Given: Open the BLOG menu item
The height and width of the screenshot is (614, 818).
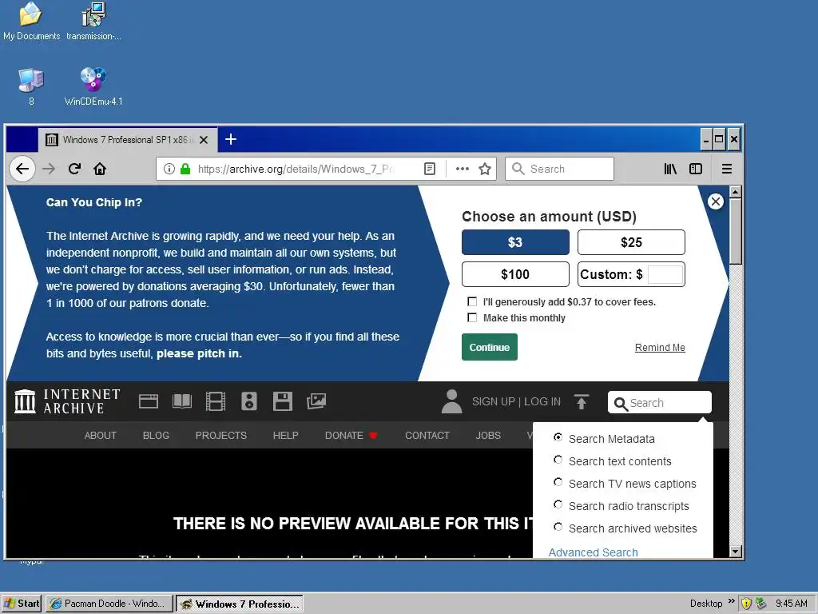Looking at the screenshot, I should coord(156,436).
